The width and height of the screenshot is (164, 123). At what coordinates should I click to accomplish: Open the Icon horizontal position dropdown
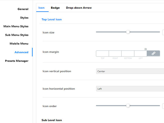[130, 89]
